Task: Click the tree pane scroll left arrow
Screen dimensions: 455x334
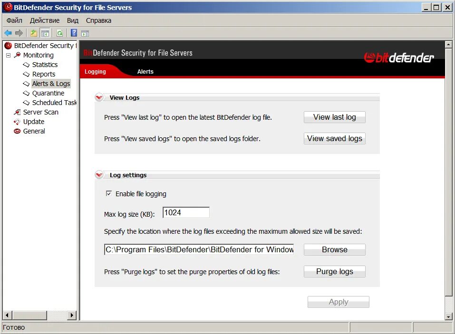Action: [8, 315]
